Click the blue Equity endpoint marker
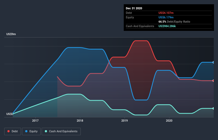 pos(213,62)
